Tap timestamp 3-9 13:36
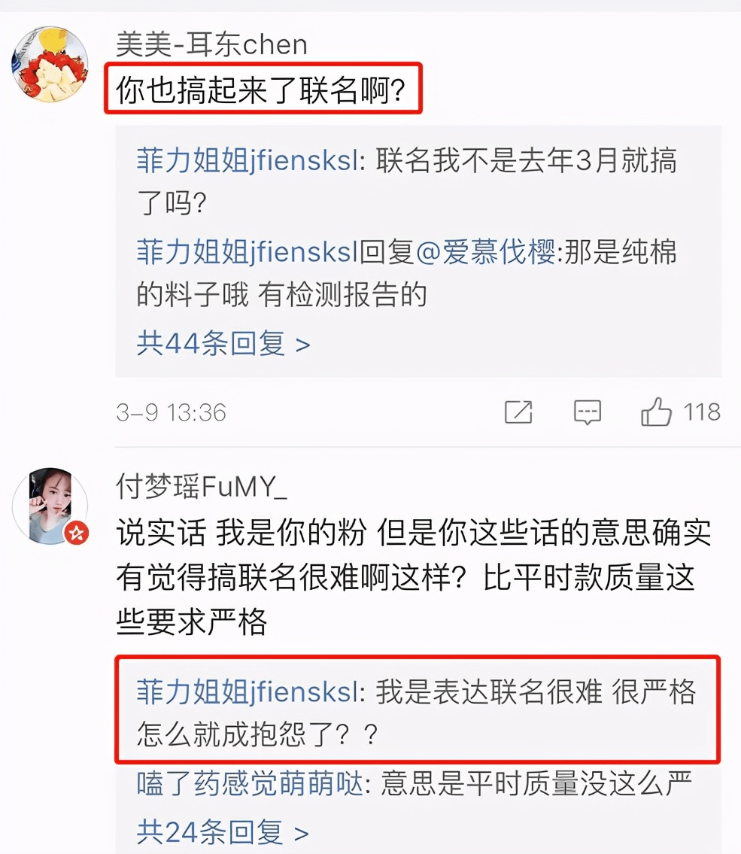Viewport: 741px width, 854px height. point(171,412)
